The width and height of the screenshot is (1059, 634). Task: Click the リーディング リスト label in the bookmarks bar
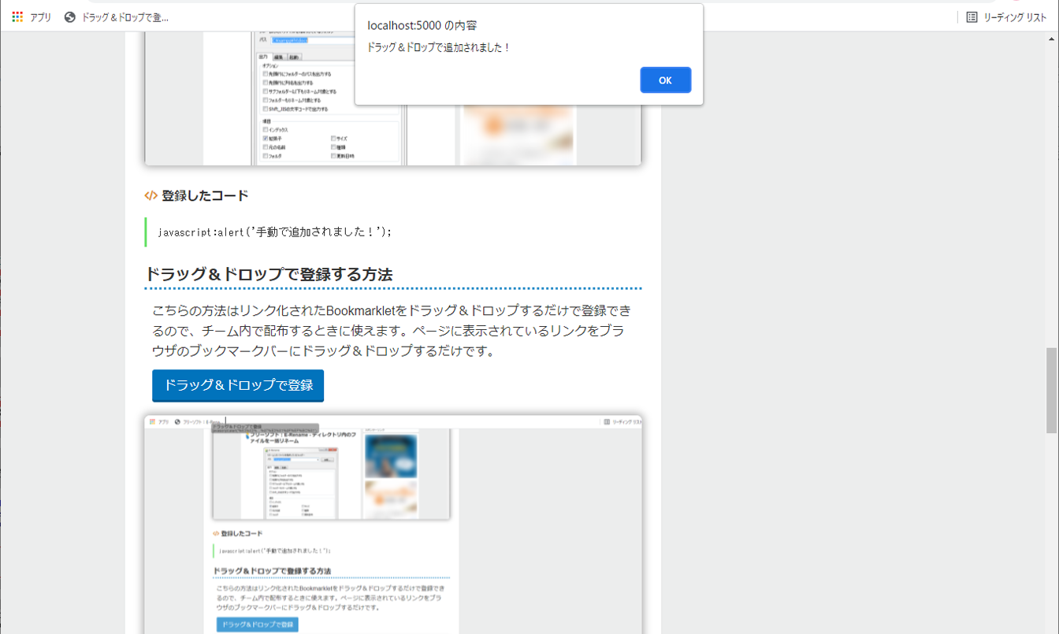(1015, 17)
